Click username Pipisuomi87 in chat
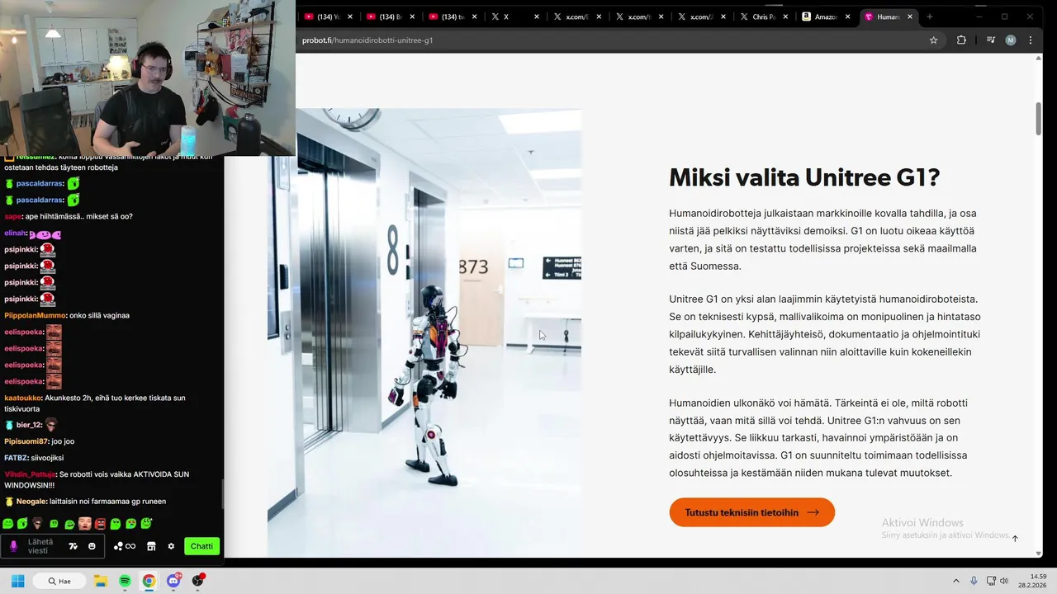1057x594 pixels. point(26,441)
